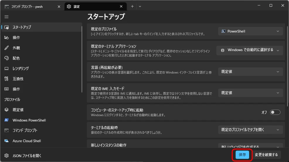Expand 言語 language dropdown

250,72
